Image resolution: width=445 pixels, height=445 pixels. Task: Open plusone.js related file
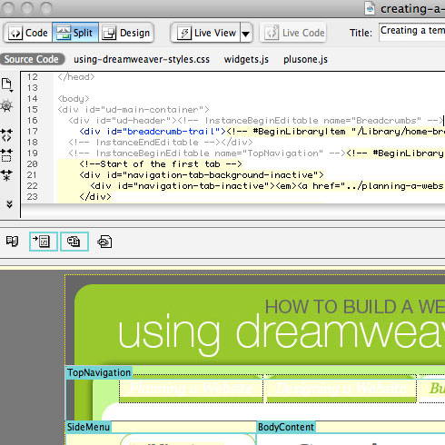(305, 59)
